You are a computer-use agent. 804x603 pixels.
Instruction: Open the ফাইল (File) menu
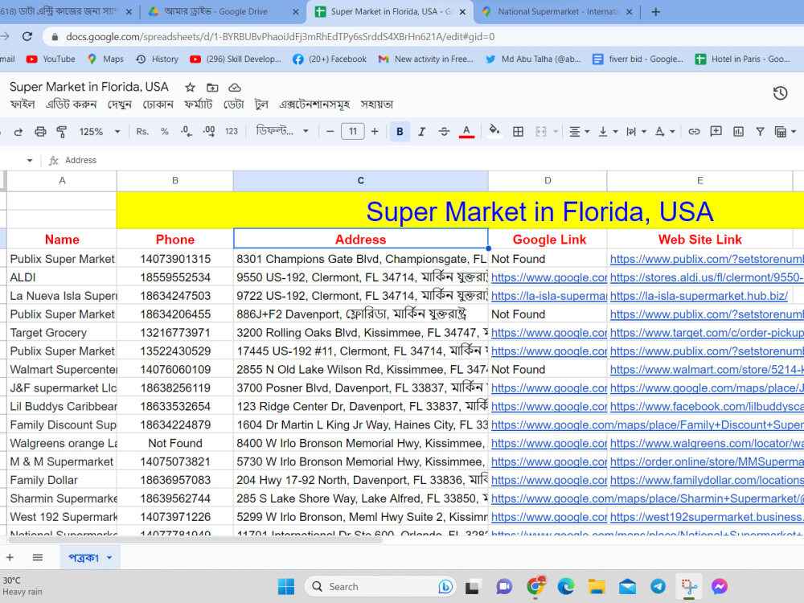[x=23, y=105]
